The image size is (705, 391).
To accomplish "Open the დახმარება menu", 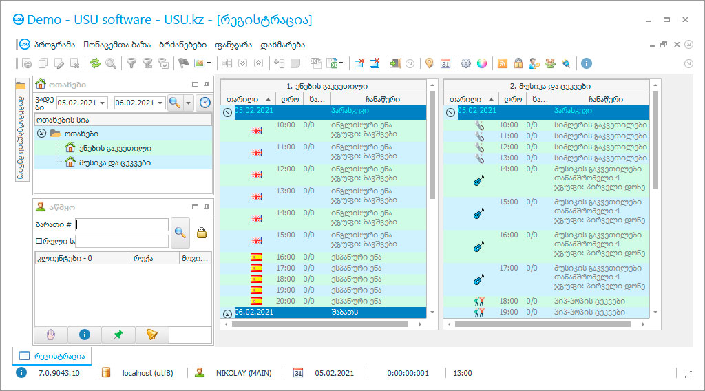I will tap(282, 45).
